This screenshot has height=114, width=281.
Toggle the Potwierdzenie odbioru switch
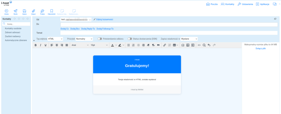100,39
